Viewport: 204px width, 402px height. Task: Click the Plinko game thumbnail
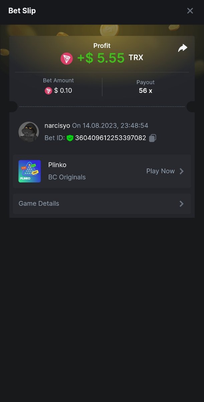point(30,171)
